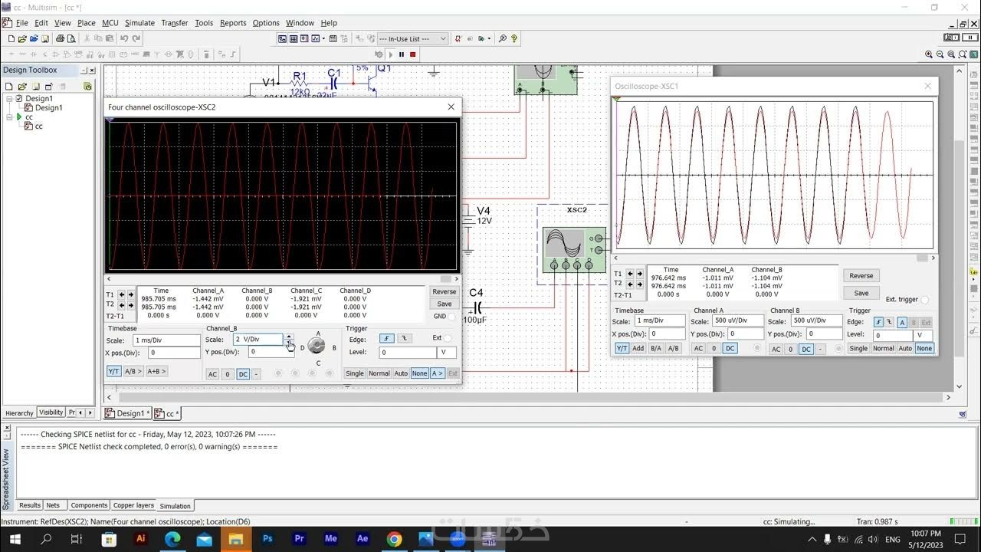Stop the running simulation with the red square
Viewport: 981px width, 552px height.
pos(412,54)
